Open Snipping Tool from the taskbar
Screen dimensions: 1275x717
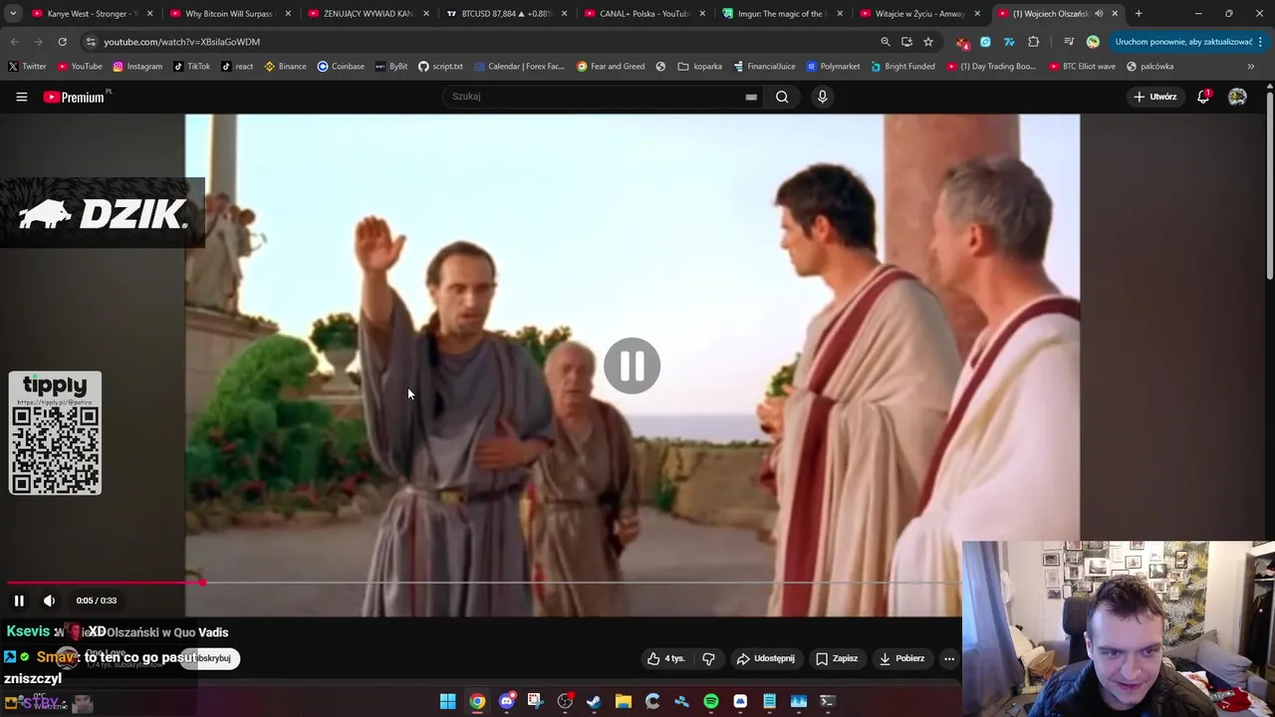point(535,702)
